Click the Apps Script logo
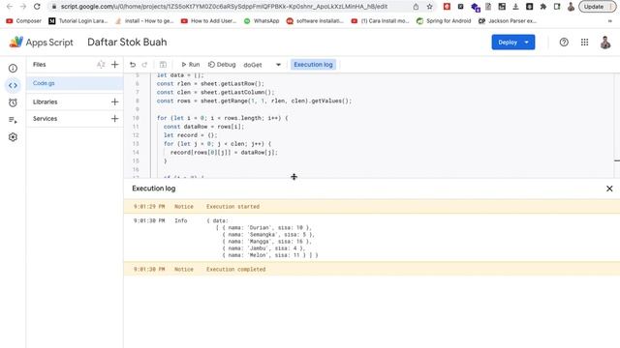 click(41, 42)
